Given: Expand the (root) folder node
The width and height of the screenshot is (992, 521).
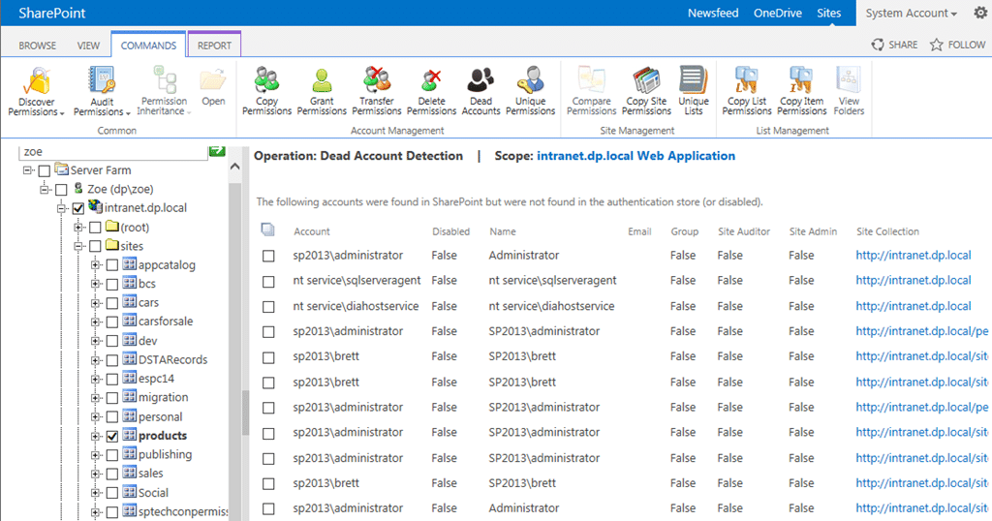Looking at the screenshot, I should click(77, 227).
